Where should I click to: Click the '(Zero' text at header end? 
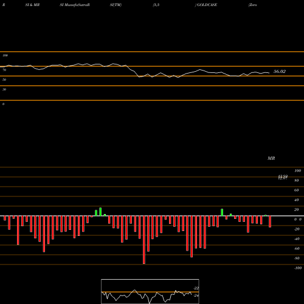pyautogui.click(x=253, y=5)
